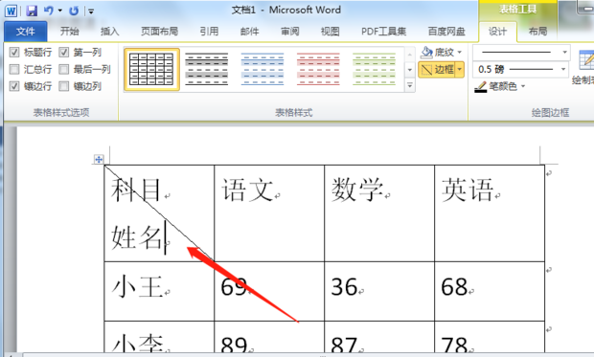
Task: Click the table move handle icon
Action: coord(99,160)
